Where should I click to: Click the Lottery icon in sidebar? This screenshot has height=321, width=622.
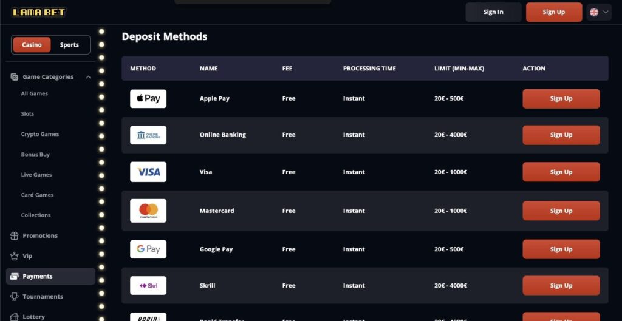point(15,317)
